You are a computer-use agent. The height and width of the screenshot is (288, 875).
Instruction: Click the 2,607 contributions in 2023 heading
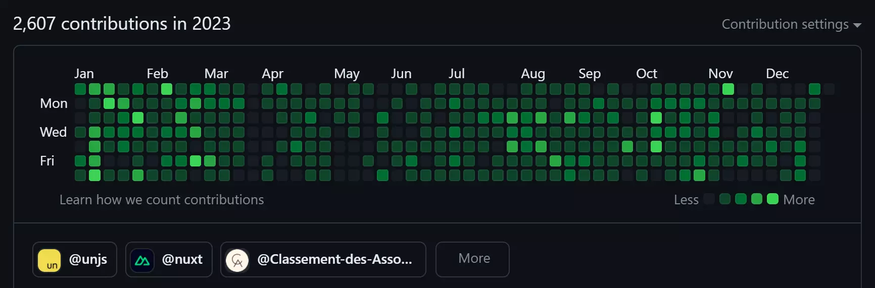[122, 24]
